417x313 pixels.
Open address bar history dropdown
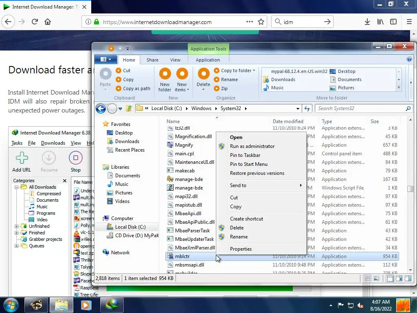[298, 108]
